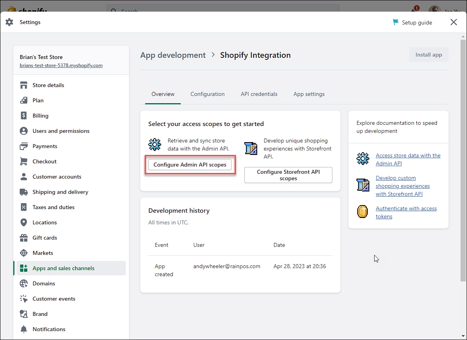Click the Customer events sparkle icon
The image size is (467, 340).
point(24,299)
